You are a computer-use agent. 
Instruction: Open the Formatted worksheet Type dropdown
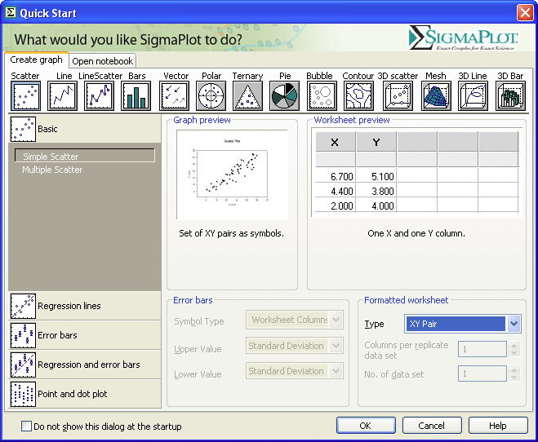[x=514, y=324]
